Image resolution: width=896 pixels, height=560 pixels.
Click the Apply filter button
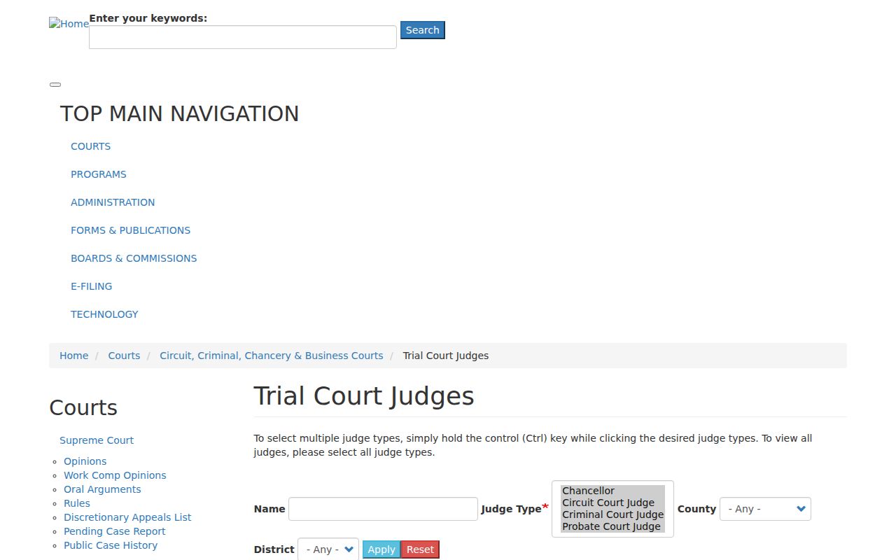(381, 549)
